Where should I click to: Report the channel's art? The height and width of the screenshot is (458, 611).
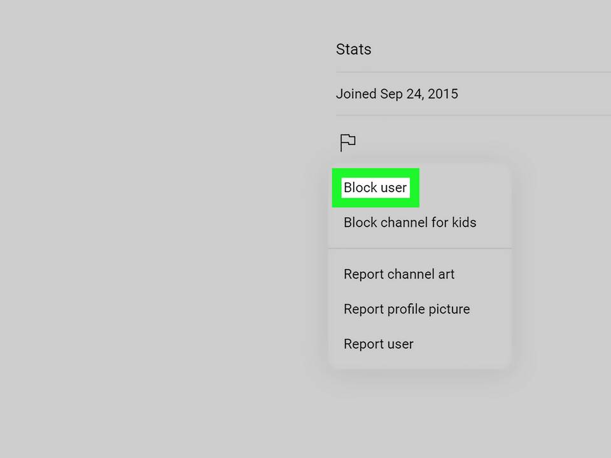pos(399,274)
